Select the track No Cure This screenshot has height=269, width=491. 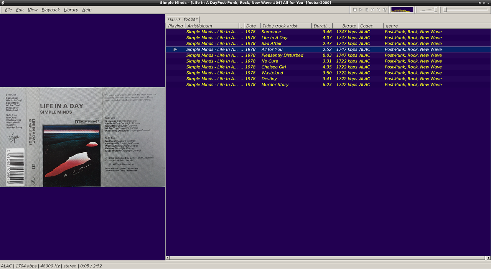[328, 61]
